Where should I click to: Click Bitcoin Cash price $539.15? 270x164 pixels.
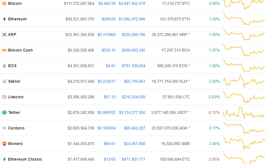click(x=109, y=50)
